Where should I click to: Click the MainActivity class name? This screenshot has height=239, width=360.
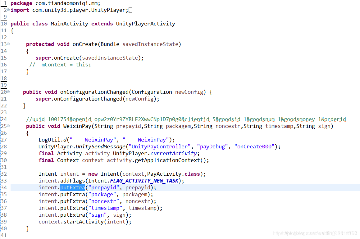[69, 24]
